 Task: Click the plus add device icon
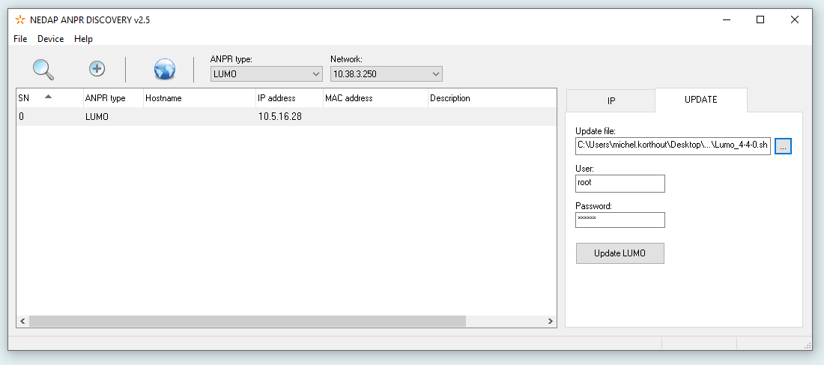pyautogui.click(x=97, y=68)
